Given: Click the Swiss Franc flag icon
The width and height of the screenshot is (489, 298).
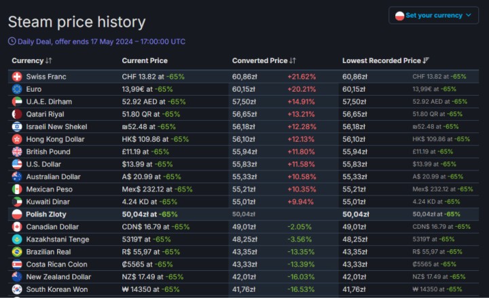Looking at the screenshot, I should coord(17,77).
